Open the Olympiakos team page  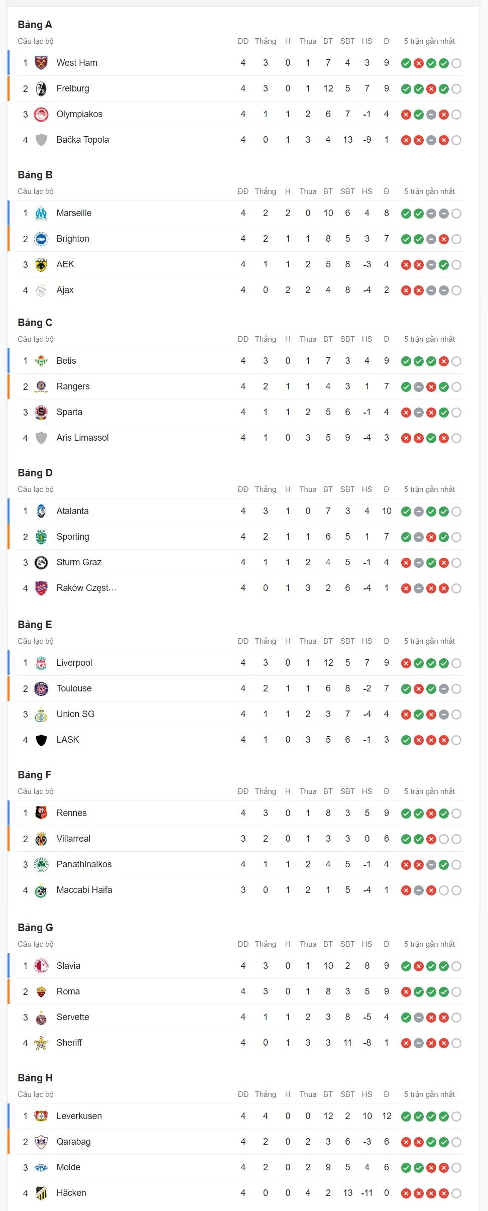(79, 114)
